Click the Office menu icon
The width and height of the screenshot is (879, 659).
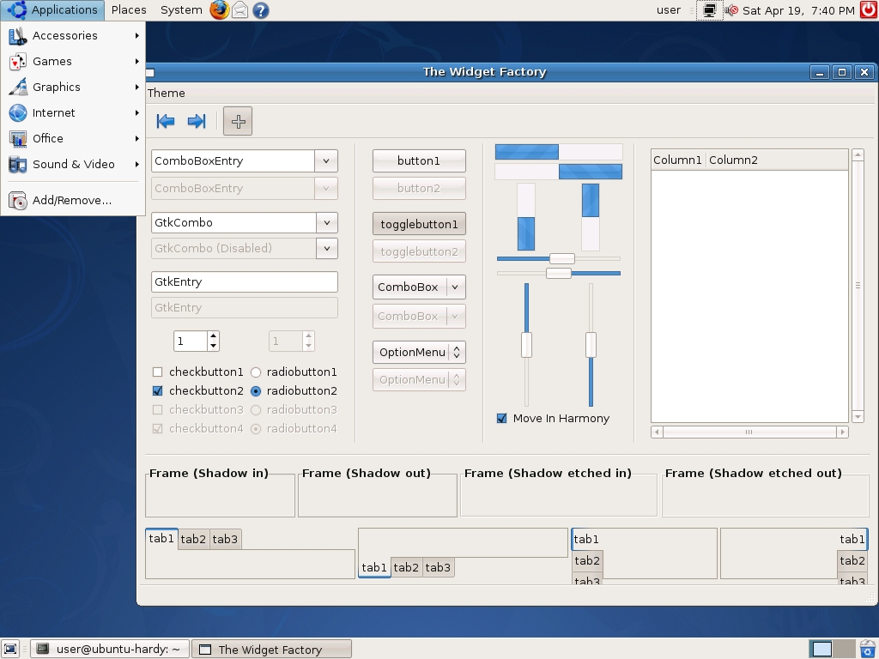(x=18, y=139)
